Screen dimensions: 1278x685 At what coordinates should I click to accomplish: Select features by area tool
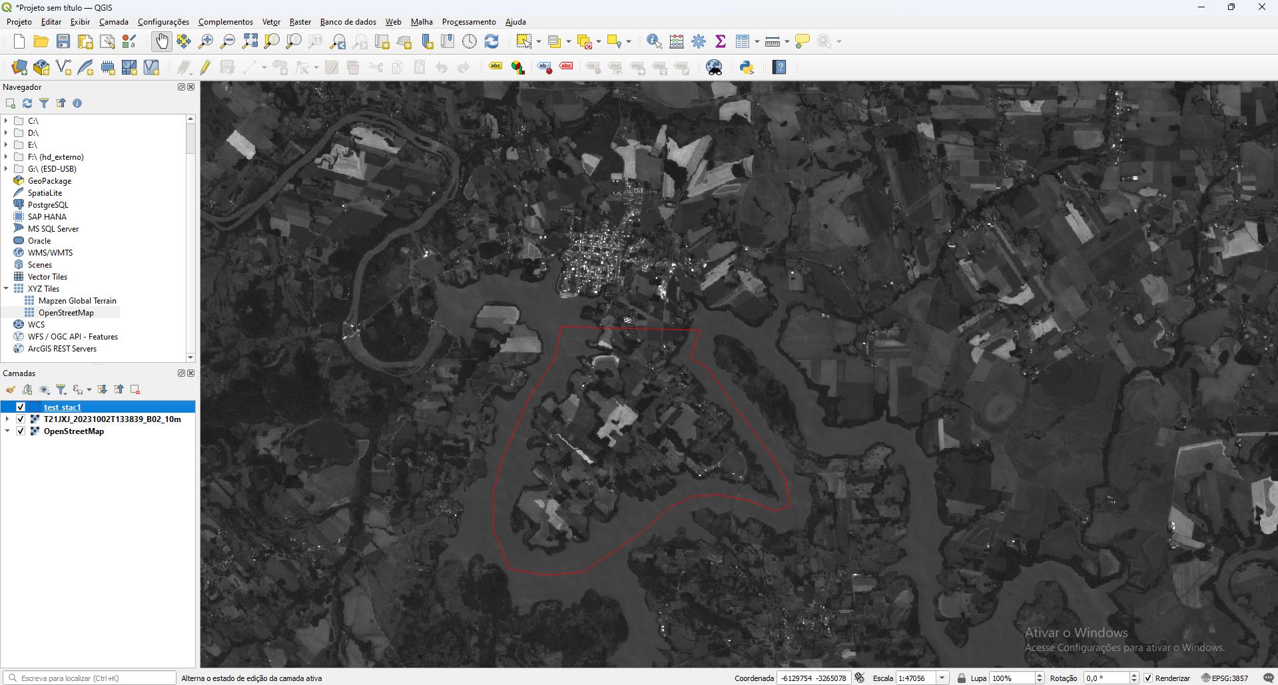524,41
